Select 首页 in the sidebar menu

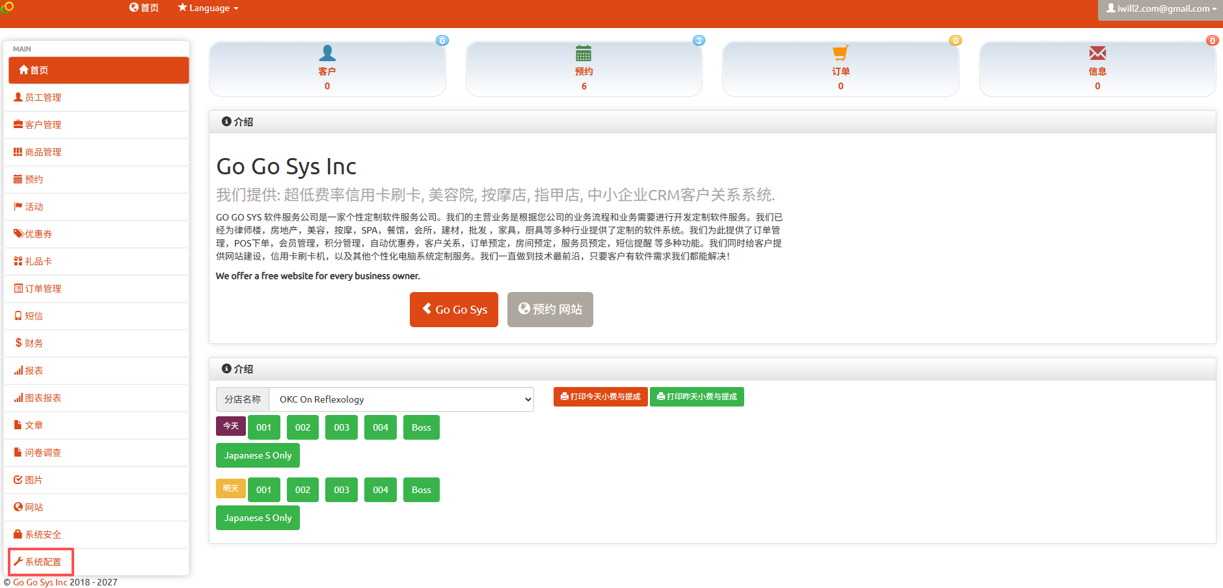[x=99, y=70]
